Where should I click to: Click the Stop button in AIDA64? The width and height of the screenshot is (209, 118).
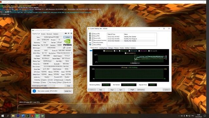click(x=101, y=90)
